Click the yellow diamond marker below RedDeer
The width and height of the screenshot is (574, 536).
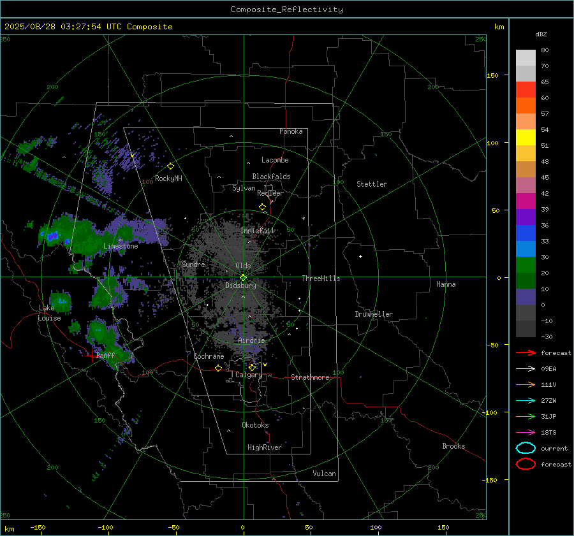262,207
